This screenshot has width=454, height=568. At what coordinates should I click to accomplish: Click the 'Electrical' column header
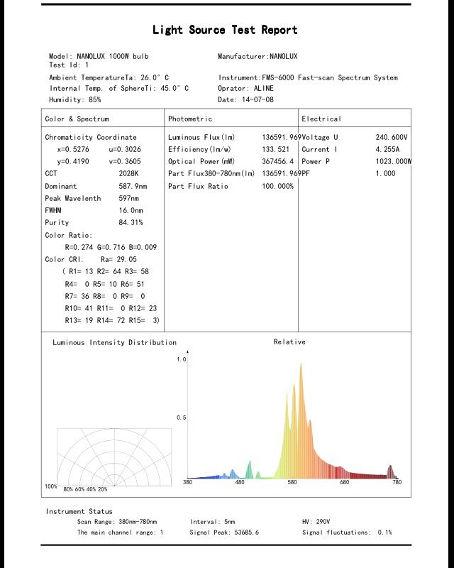click(x=321, y=119)
